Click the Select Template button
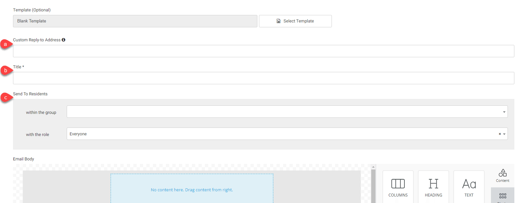 pyautogui.click(x=295, y=21)
